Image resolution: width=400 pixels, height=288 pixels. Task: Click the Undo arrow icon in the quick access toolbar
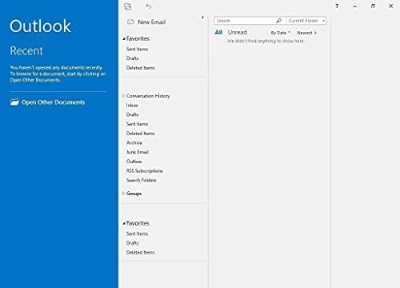click(149, 6)
